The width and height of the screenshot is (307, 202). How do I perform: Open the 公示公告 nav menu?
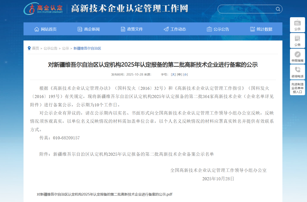click(218, 29)
